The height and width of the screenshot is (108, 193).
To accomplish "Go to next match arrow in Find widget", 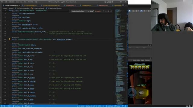I will 106,11.
